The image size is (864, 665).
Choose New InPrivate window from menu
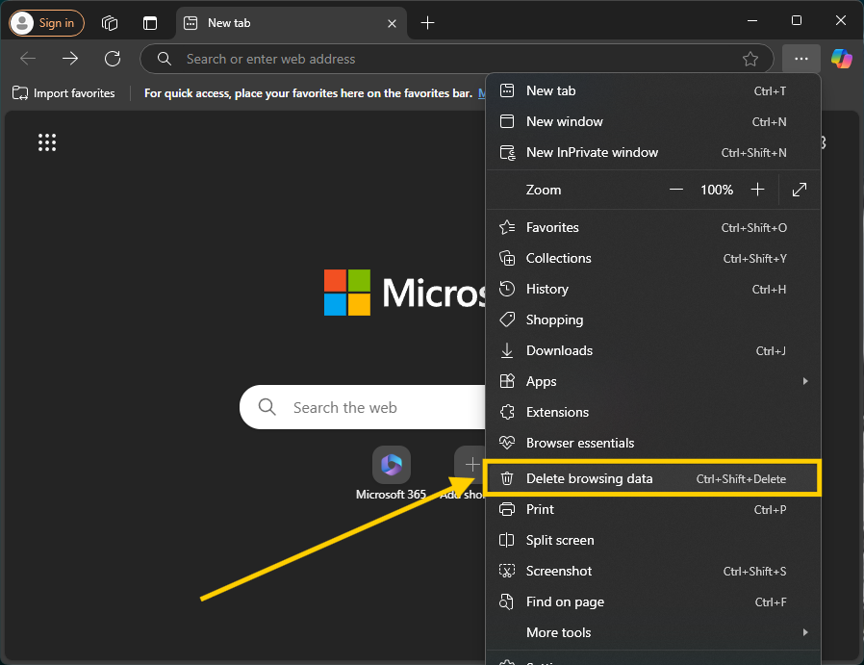pyautogui.click(x=592, y=152)
